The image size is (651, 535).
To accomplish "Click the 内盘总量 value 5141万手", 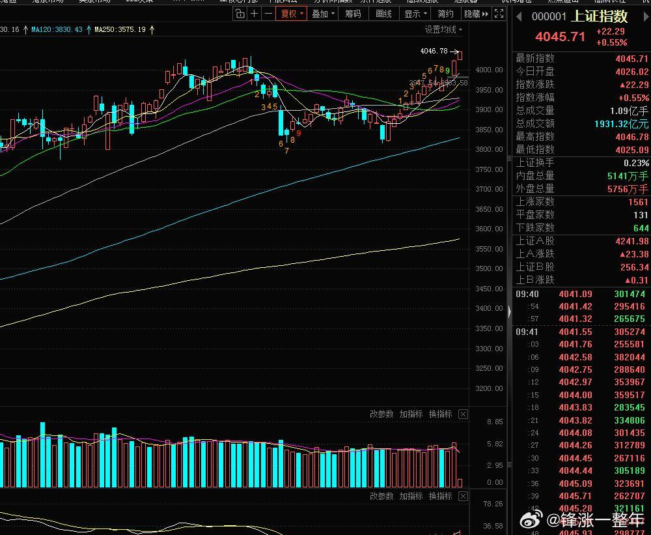I will coord(628,176).
